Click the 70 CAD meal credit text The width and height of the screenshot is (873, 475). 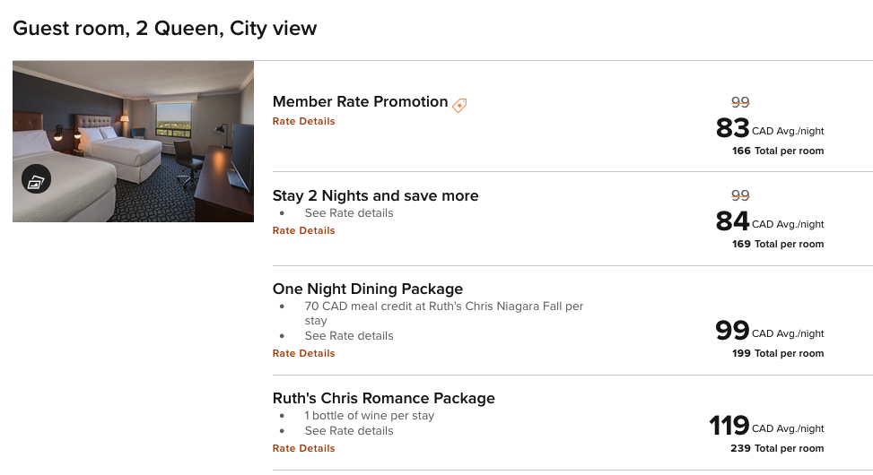[443, 307]
